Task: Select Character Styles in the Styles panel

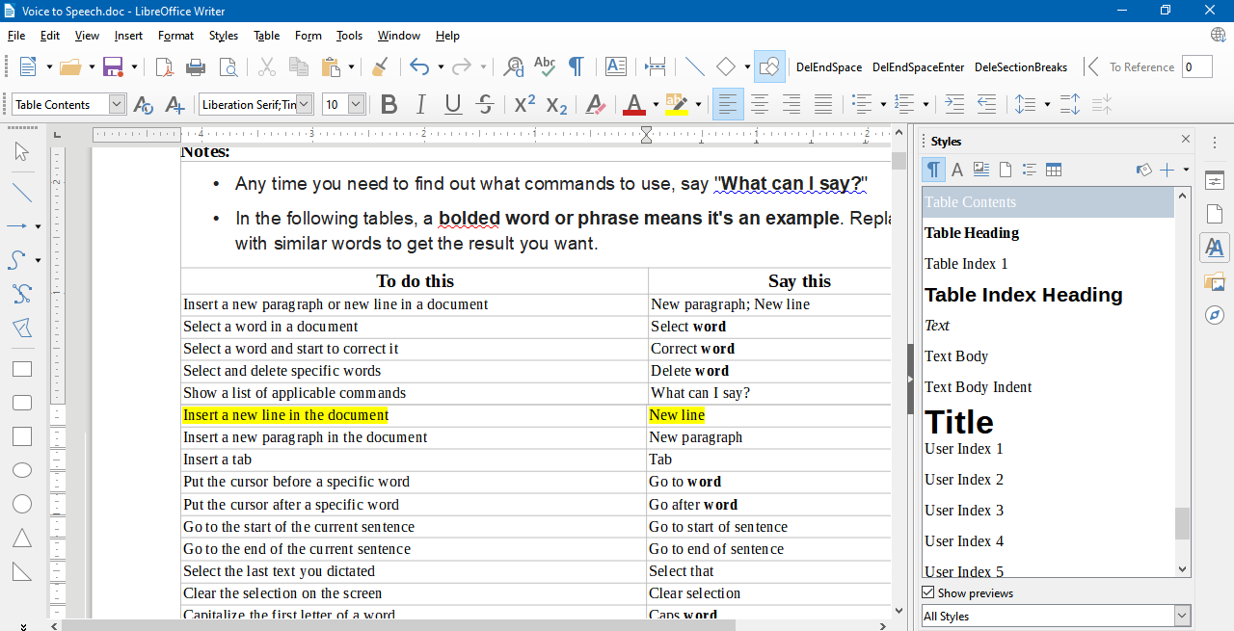Action: [957, 169]
